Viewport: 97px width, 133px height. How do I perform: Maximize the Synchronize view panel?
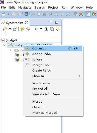(x=57, y=22)
